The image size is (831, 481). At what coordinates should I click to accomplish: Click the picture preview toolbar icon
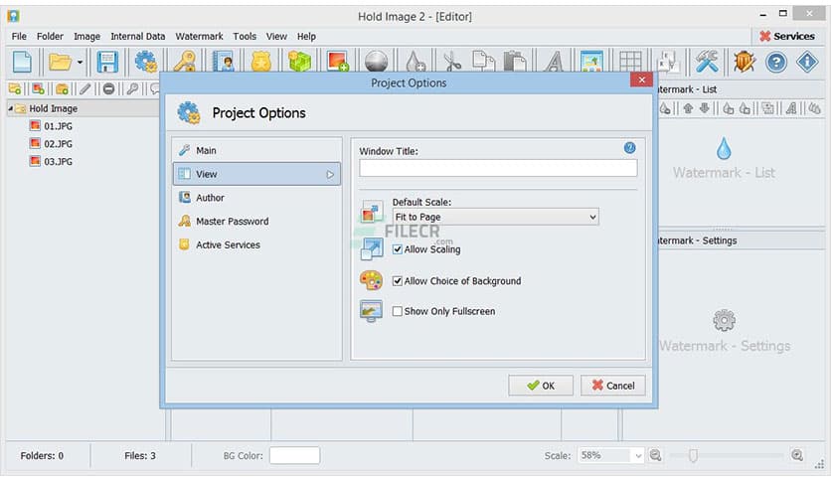click(x=591, y=62)
